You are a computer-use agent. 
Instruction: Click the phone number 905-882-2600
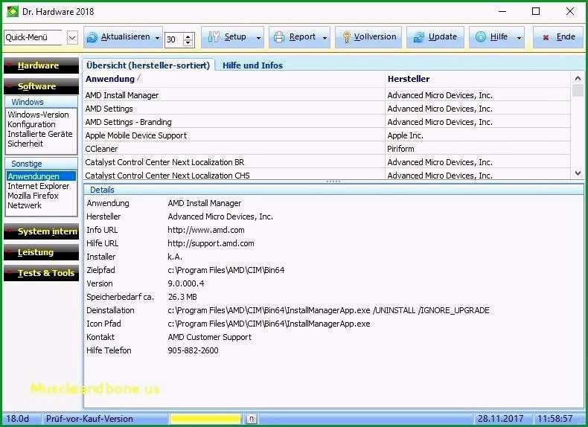pyautogui.click(x=193, y=350)
